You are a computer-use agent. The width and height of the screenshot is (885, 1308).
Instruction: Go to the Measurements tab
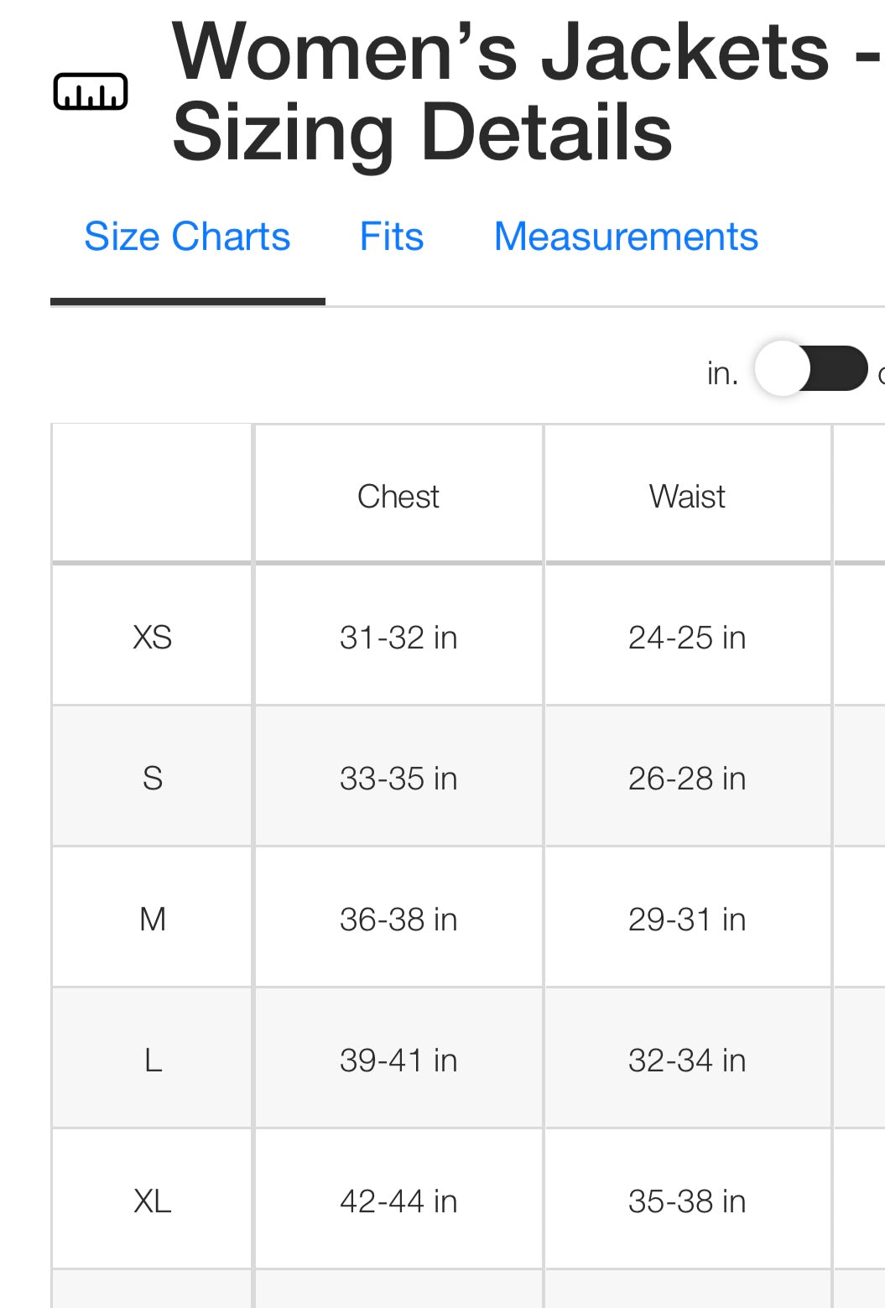[626, 237]
